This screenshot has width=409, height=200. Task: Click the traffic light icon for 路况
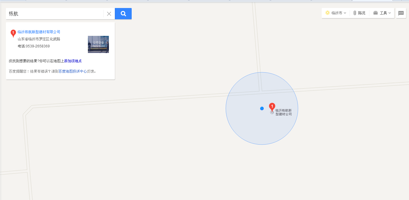tap(355, 13)
